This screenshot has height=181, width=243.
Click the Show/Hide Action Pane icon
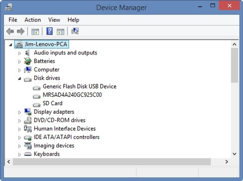61,31
